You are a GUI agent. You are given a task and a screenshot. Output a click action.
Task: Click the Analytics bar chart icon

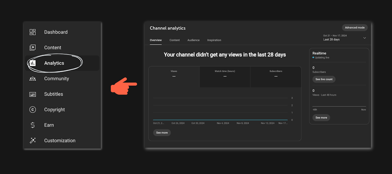(33, 63)
